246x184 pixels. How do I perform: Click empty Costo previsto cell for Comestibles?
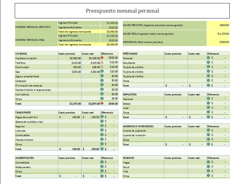point(70,163)
